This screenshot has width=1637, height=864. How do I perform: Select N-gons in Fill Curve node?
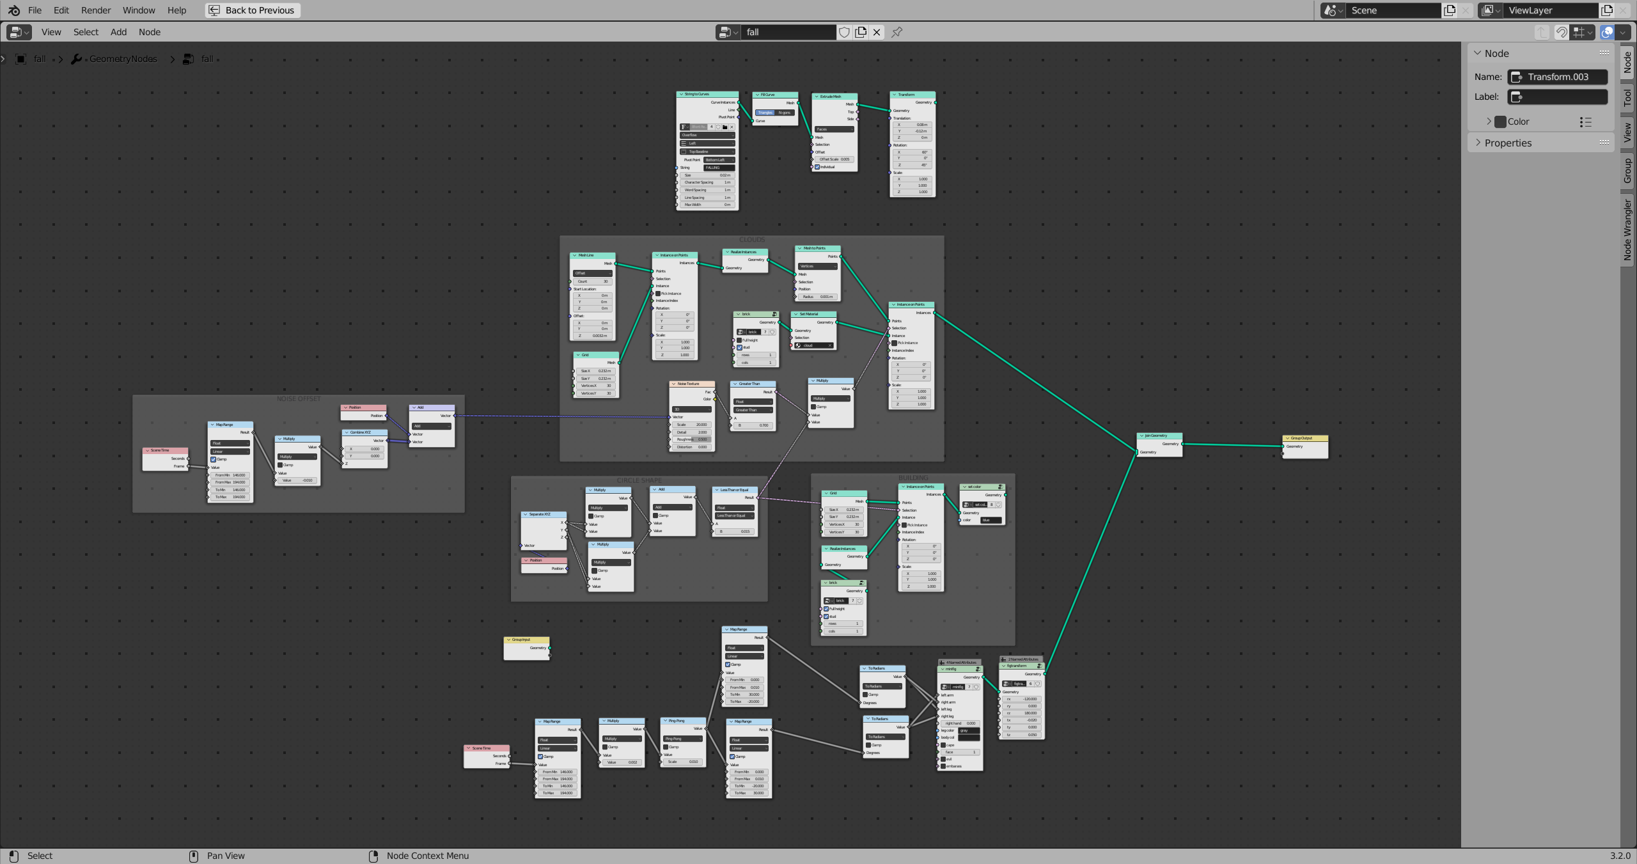[785, 113]
